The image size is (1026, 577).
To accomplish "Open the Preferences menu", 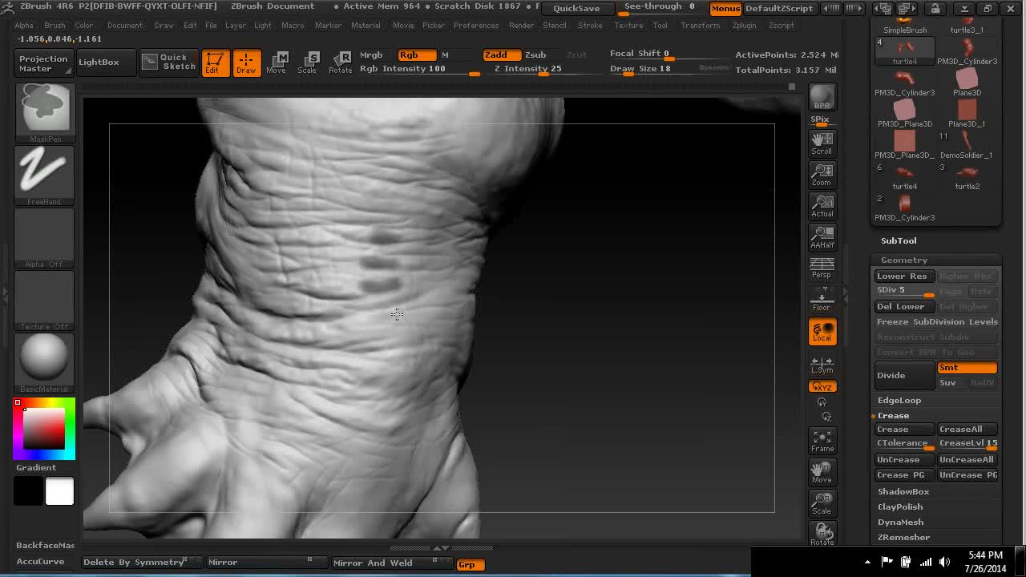I will (476, 26).
